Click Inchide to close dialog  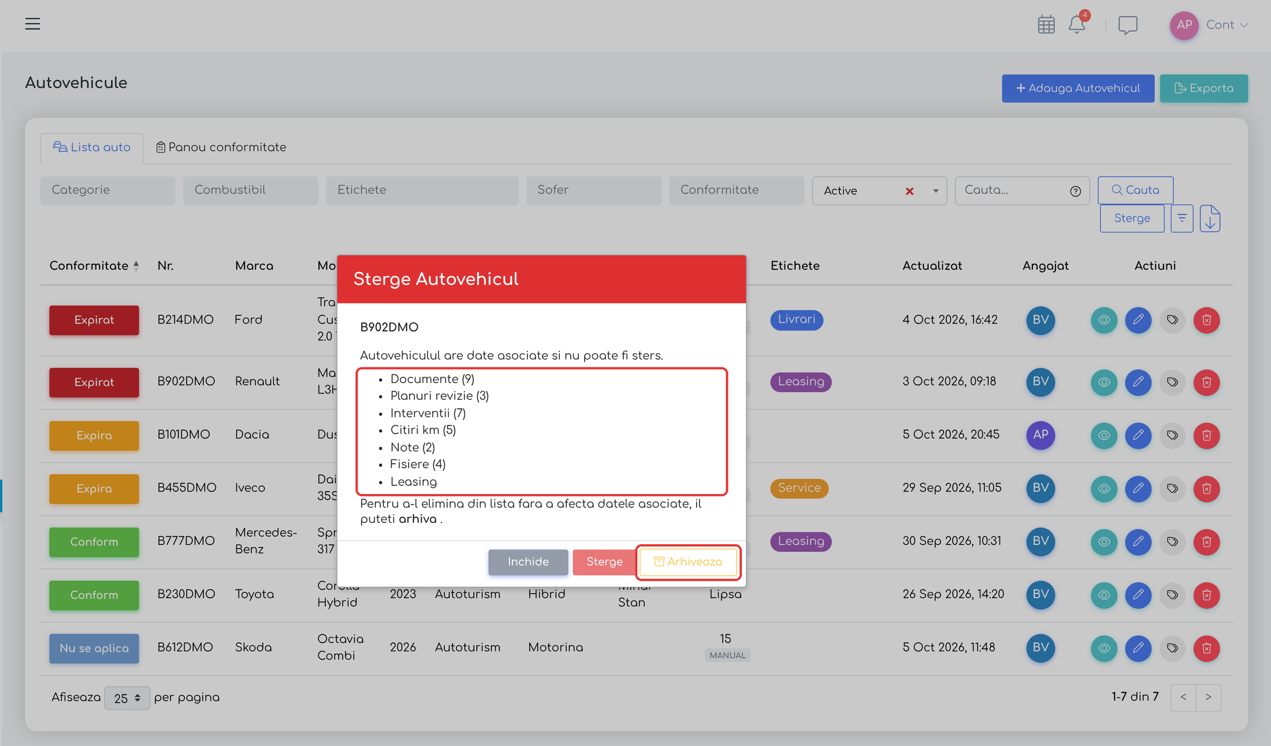[x=528, y=562]
